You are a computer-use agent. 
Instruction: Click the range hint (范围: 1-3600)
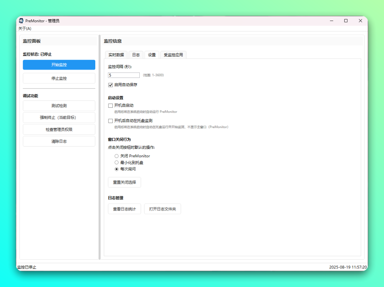click(153, 75)
